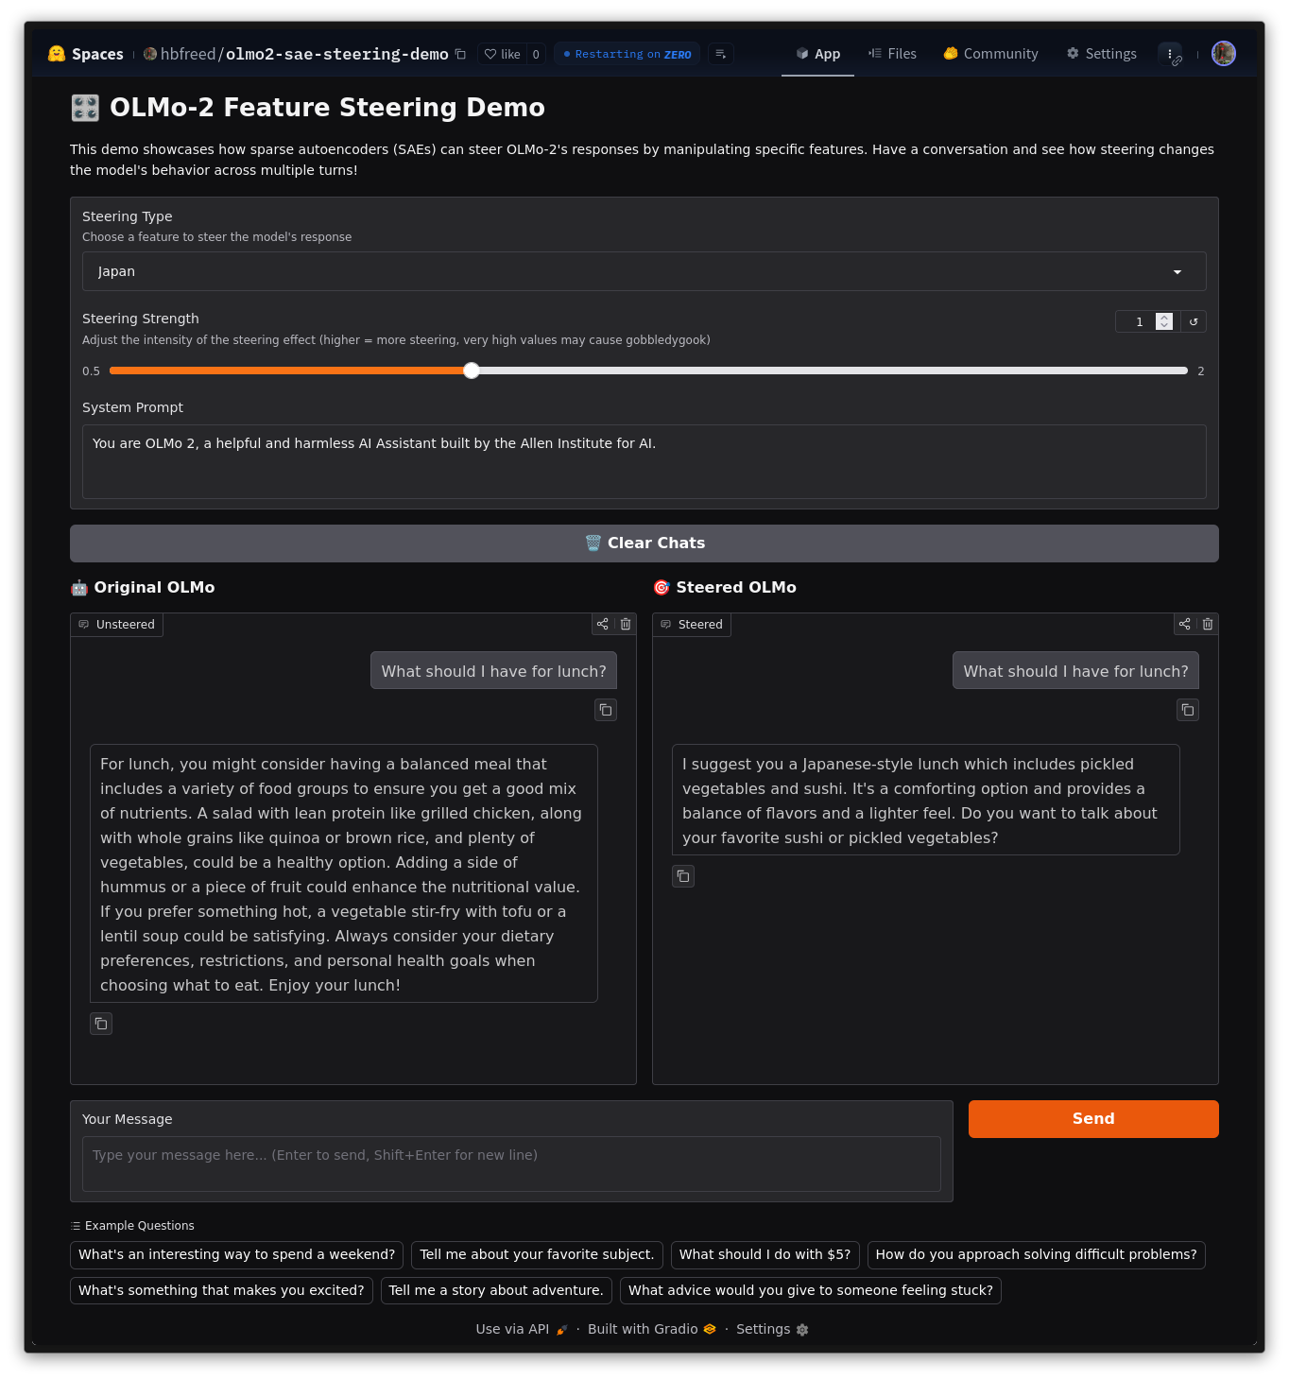Share the Steered chat conversation

(x=1184, y=624)
